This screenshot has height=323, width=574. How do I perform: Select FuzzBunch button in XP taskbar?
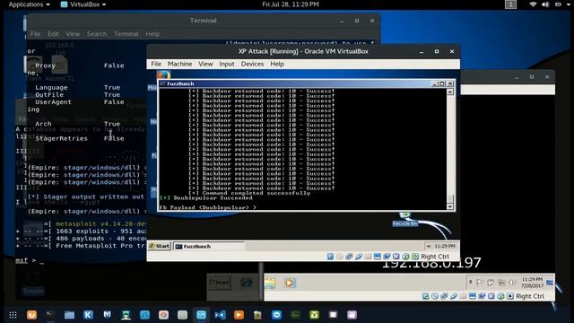click(x=209, y=247)
